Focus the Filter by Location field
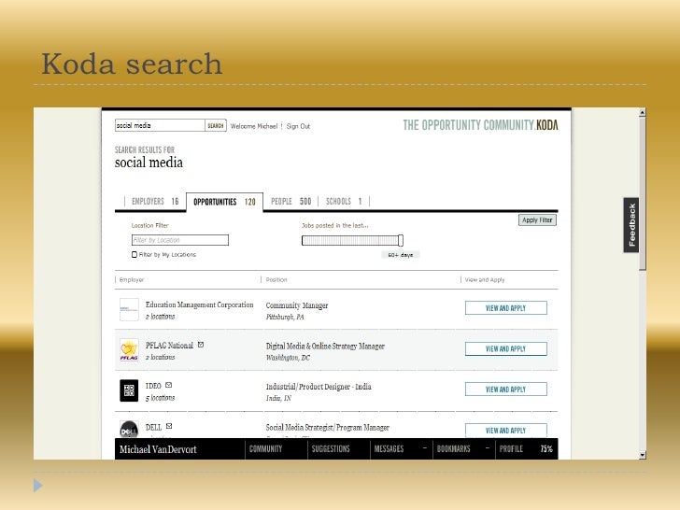This screenshot has width=680, height=510. tap(180, 240)
